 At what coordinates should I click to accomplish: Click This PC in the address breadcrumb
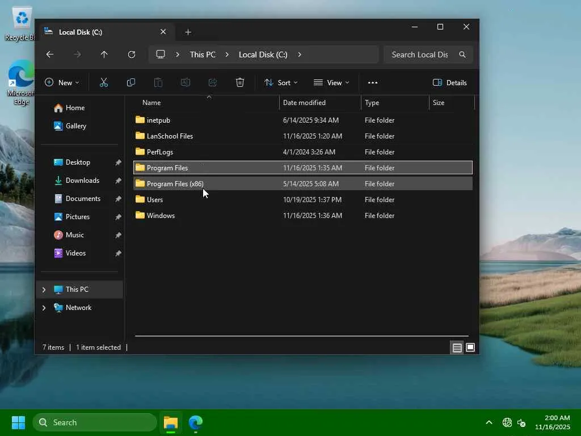pyautogui.click(x=203, y=54)
